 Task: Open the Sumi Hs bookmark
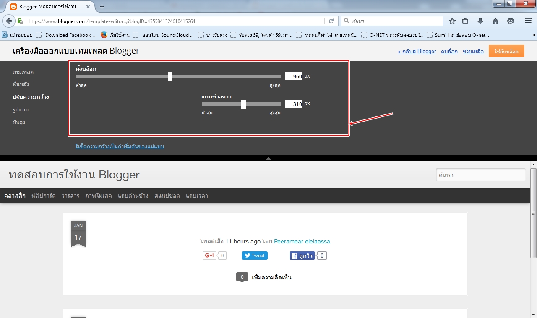coord(458,35)
